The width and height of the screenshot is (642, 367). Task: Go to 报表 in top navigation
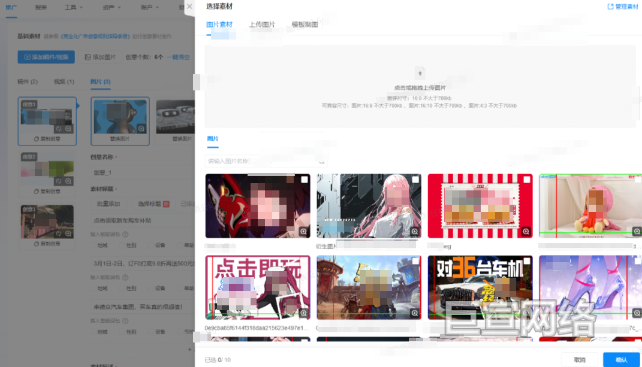(41, 7)
